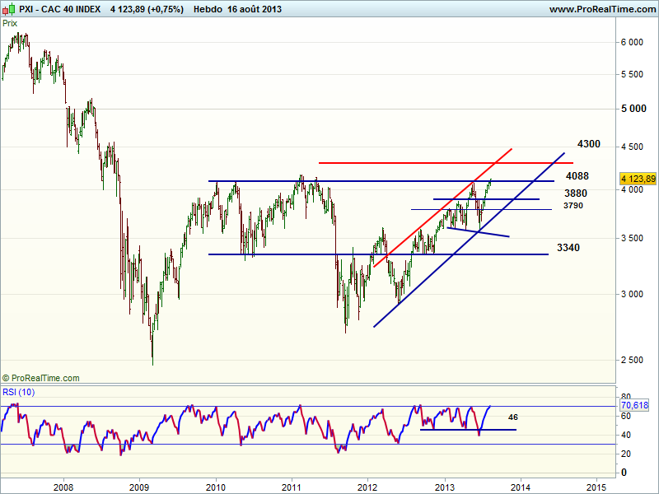Click the red horizontal line at 4300

(412, 163)
